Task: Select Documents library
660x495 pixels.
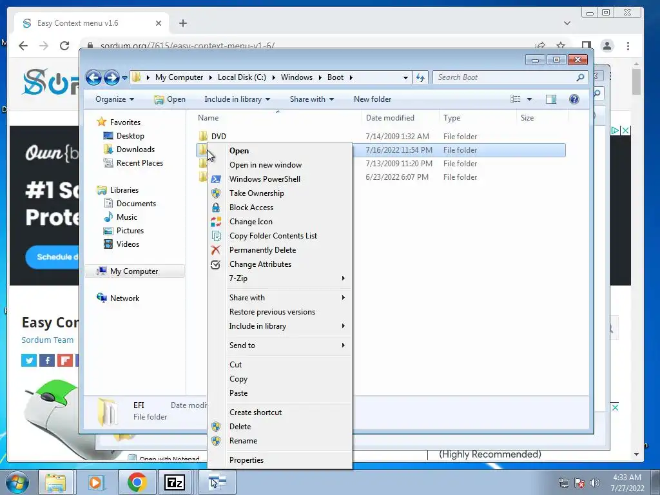Action: (x=136, y=204)
